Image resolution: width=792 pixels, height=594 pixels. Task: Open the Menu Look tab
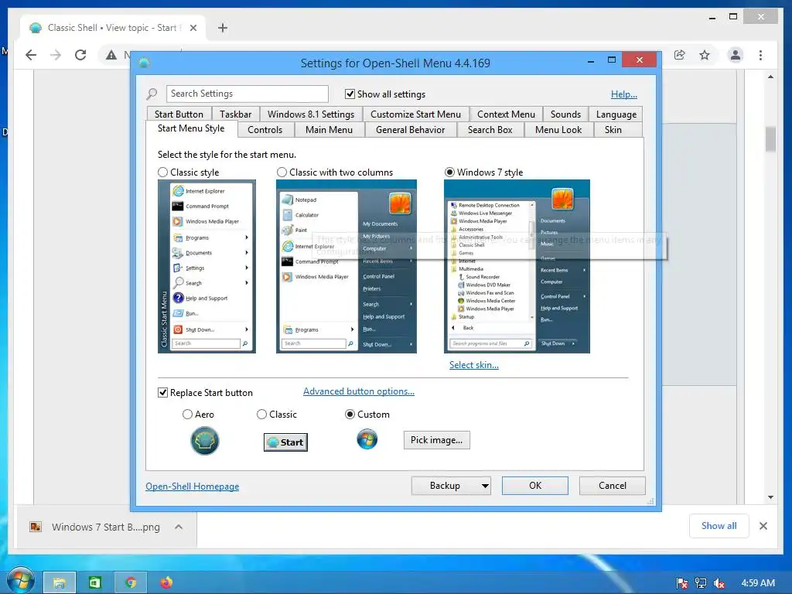click(558, 130)
